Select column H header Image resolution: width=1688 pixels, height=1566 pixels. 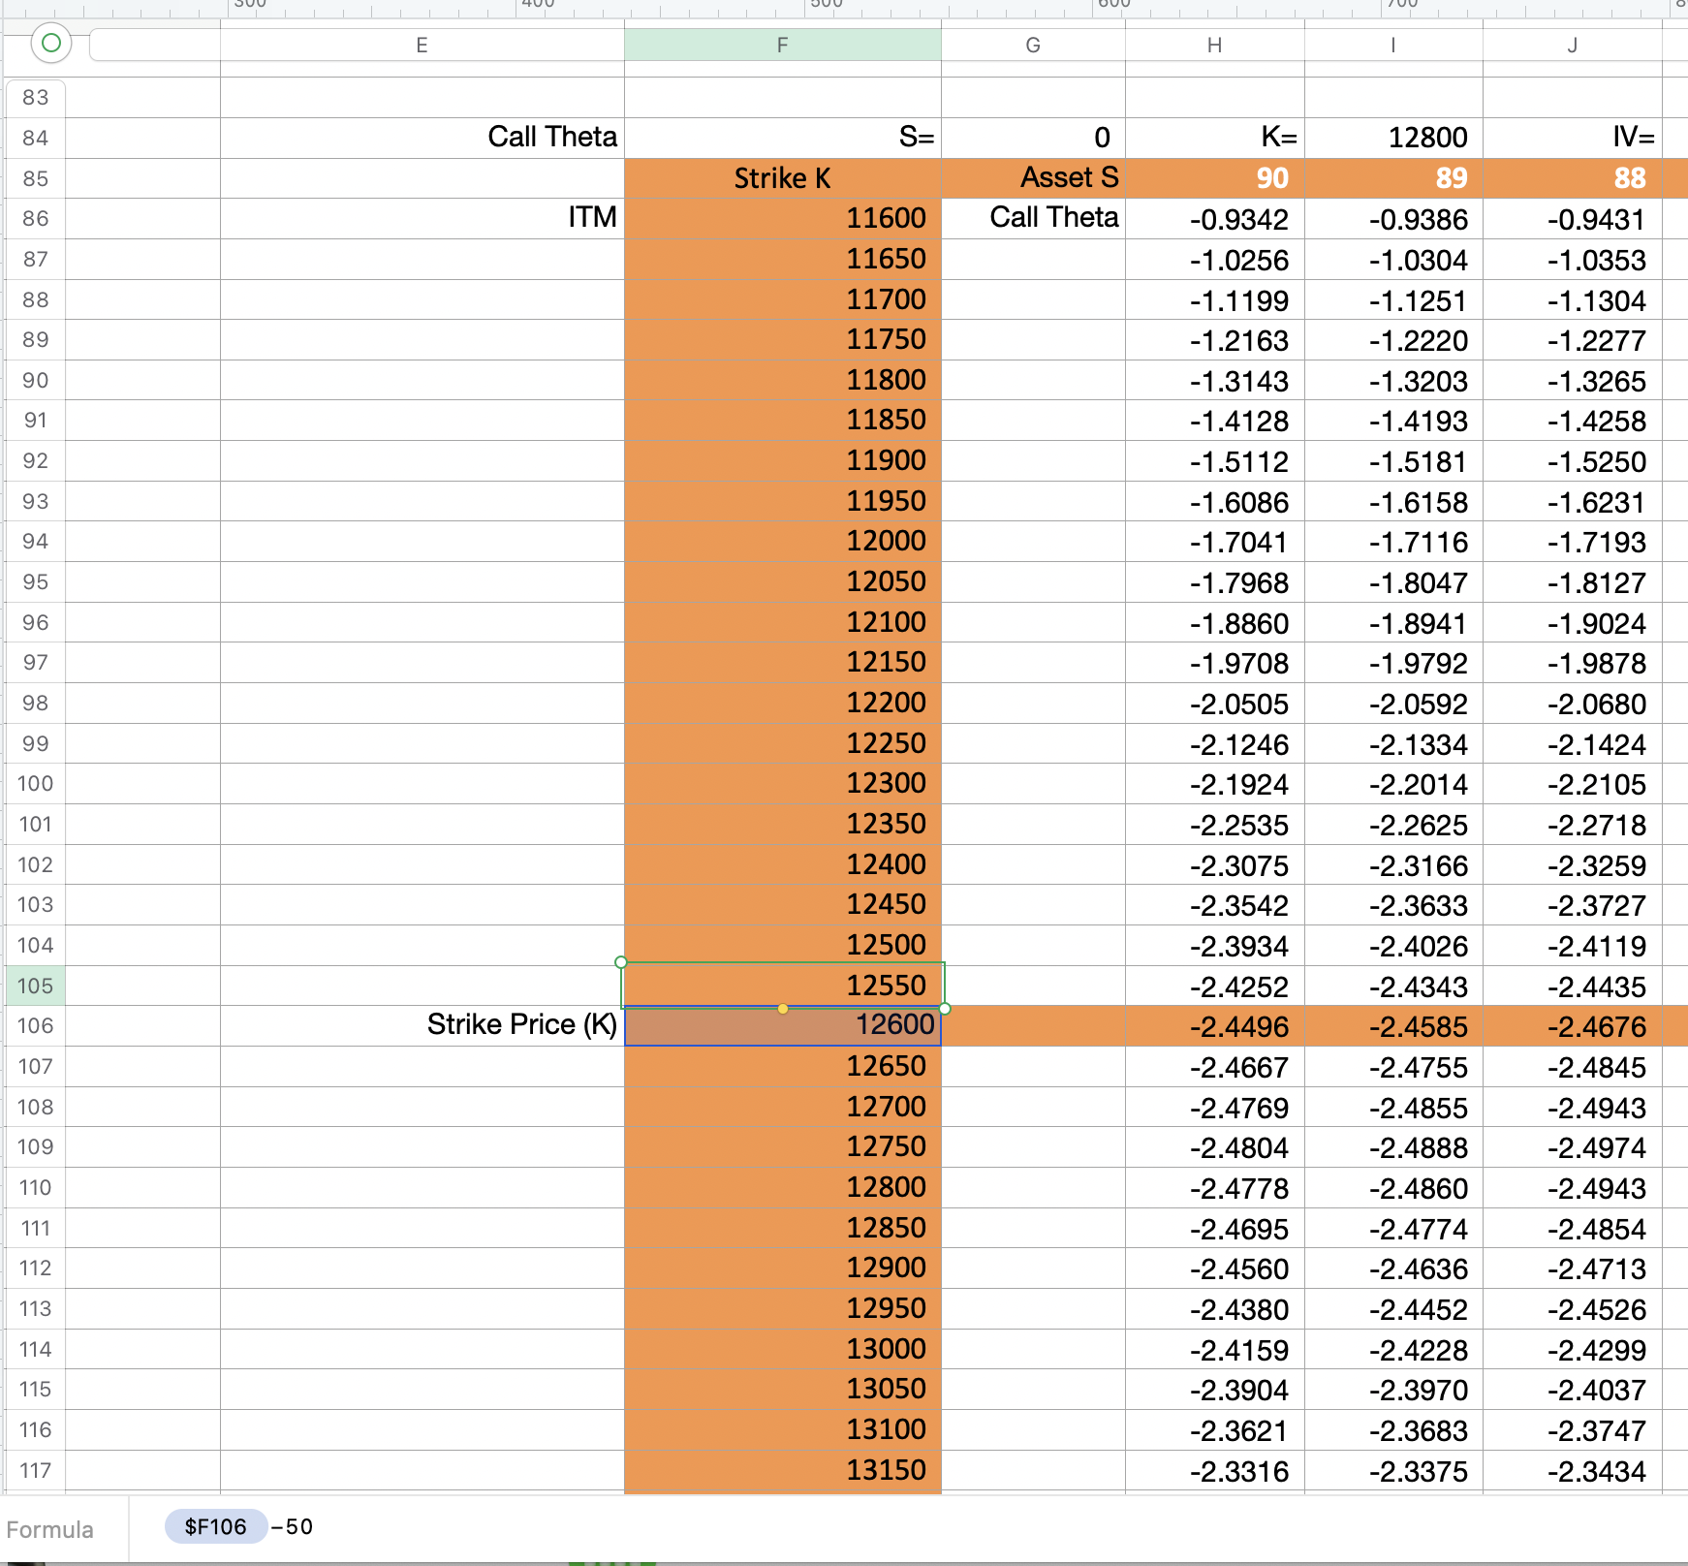point(1214,45)
